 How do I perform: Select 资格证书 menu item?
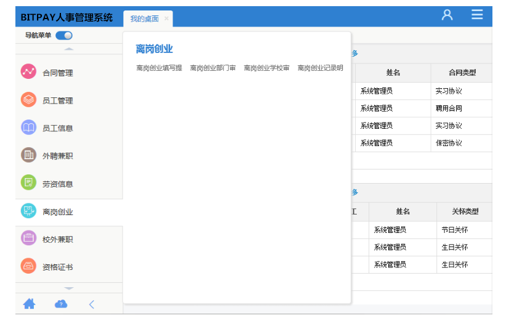(58, 267)
